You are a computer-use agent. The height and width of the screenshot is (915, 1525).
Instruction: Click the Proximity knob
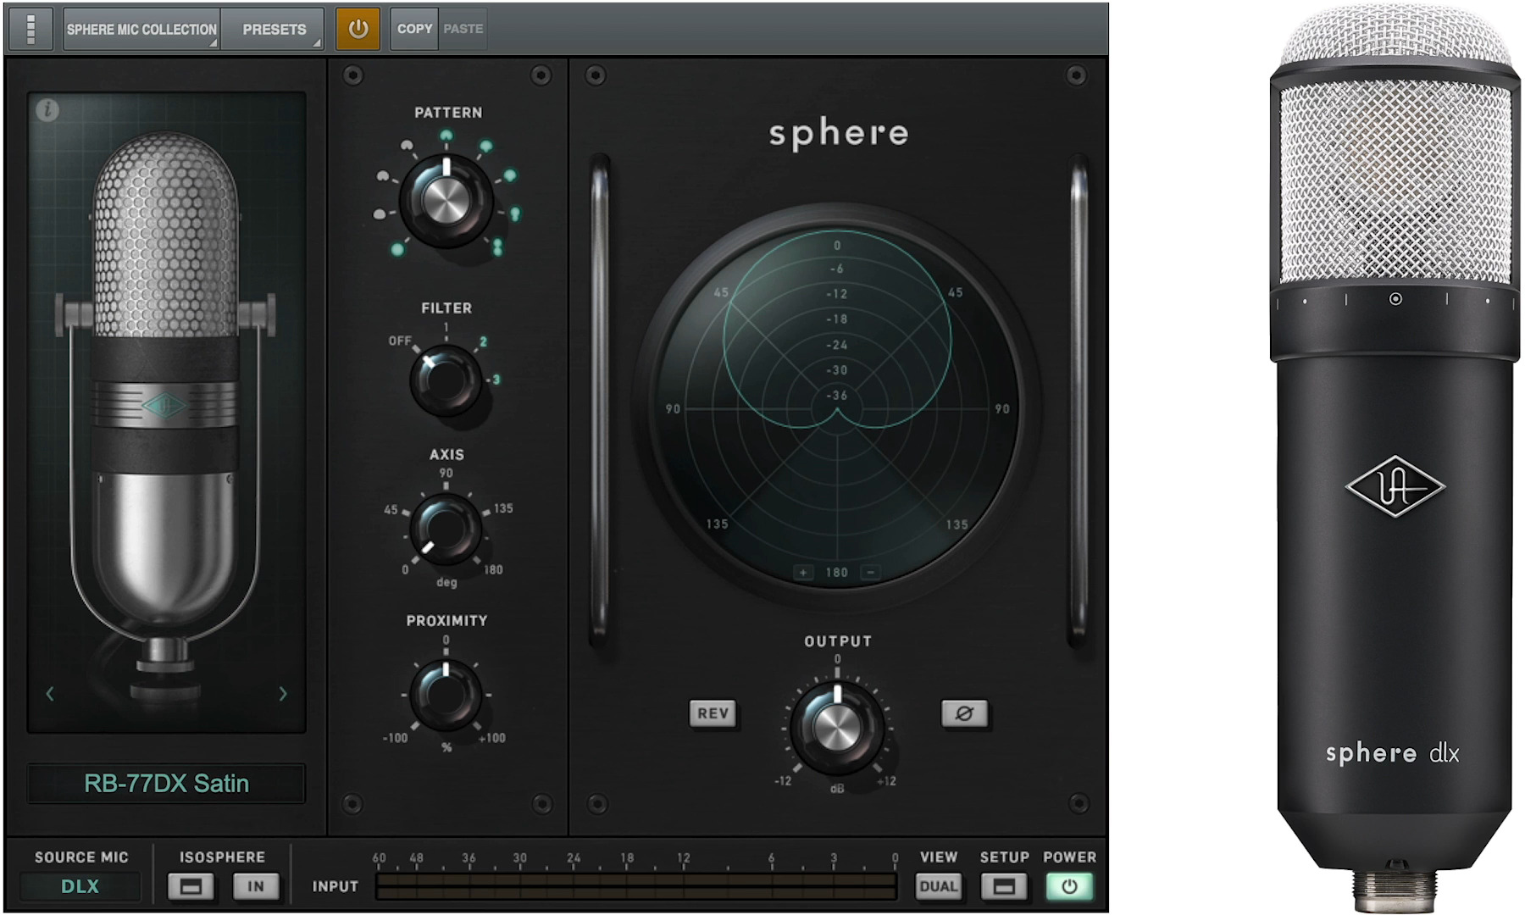click(x=445, y=695)
